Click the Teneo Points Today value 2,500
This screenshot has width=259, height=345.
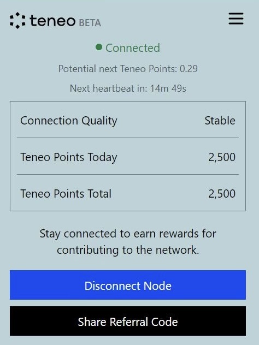222,157
